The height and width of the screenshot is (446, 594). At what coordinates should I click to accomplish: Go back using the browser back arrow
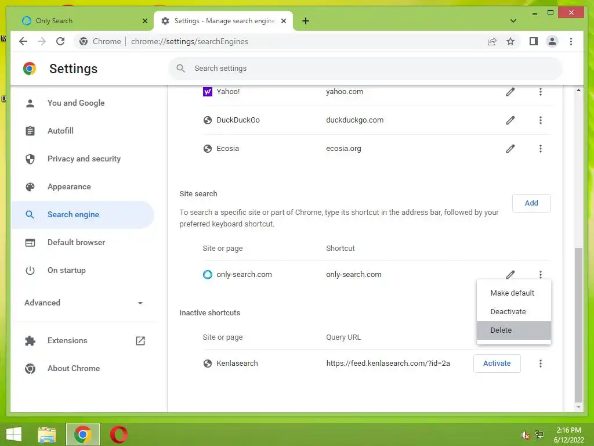(23, 41)
